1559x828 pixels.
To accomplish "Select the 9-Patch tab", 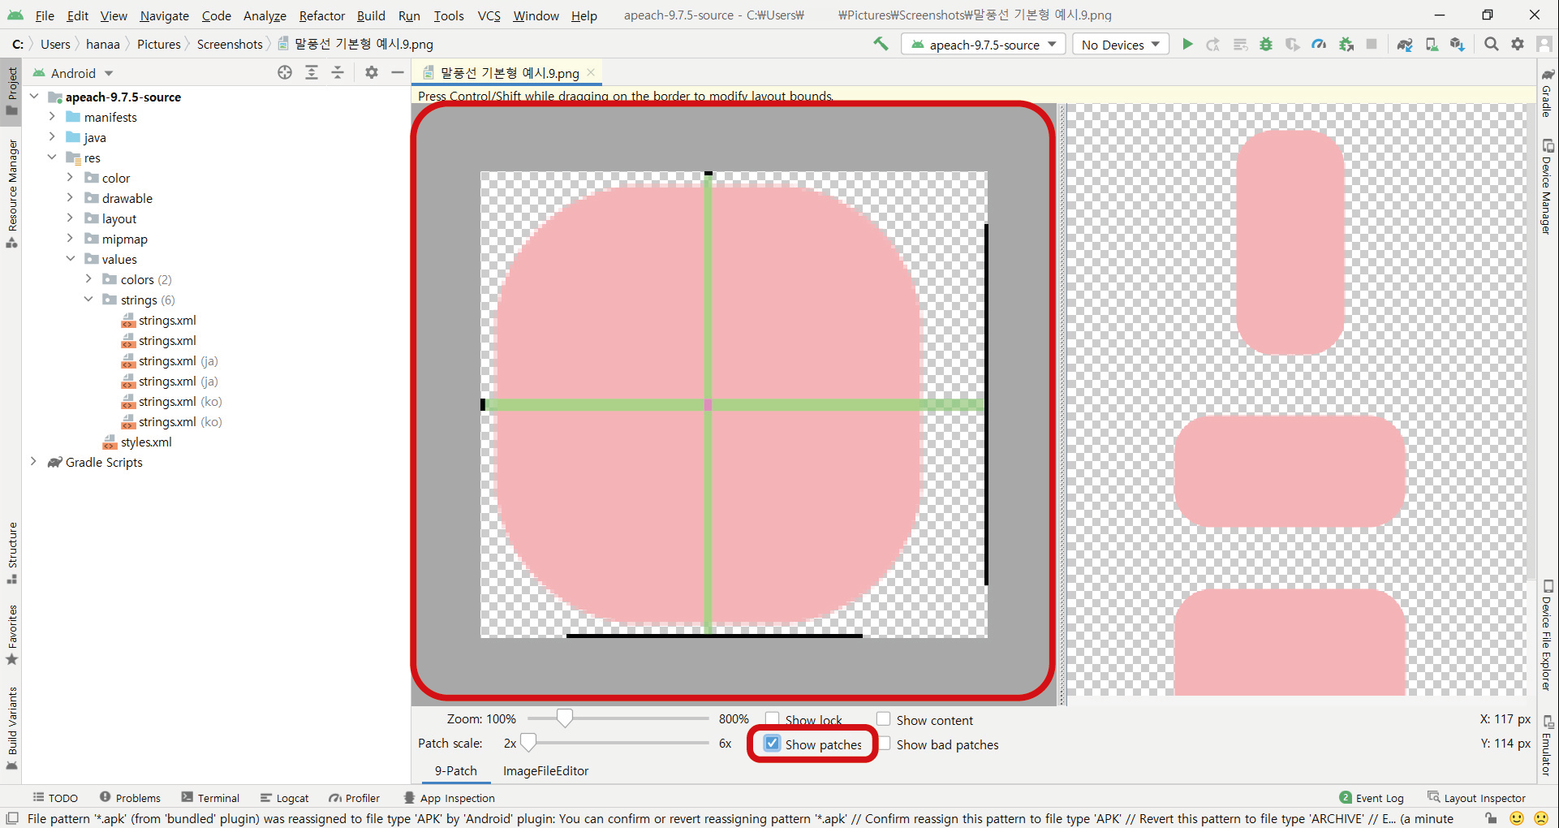I will tap(455, 770).
